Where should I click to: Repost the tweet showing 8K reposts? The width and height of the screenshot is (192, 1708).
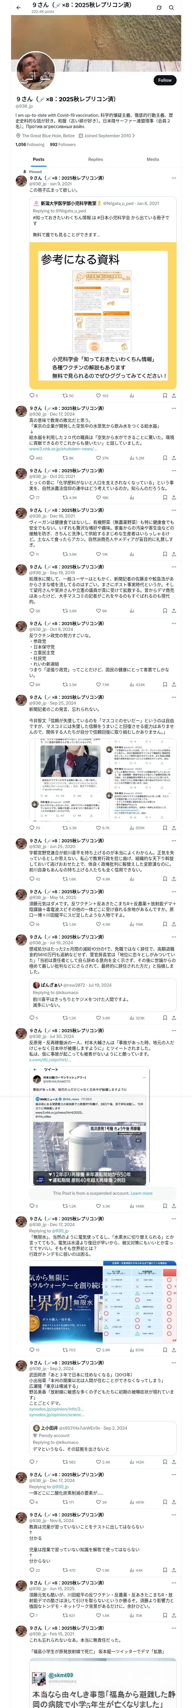click(x=68, y=458)
